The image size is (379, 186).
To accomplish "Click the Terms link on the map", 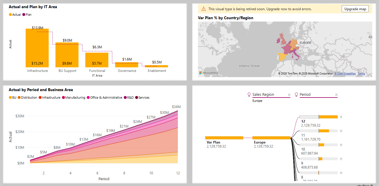I will pos(361,74).
